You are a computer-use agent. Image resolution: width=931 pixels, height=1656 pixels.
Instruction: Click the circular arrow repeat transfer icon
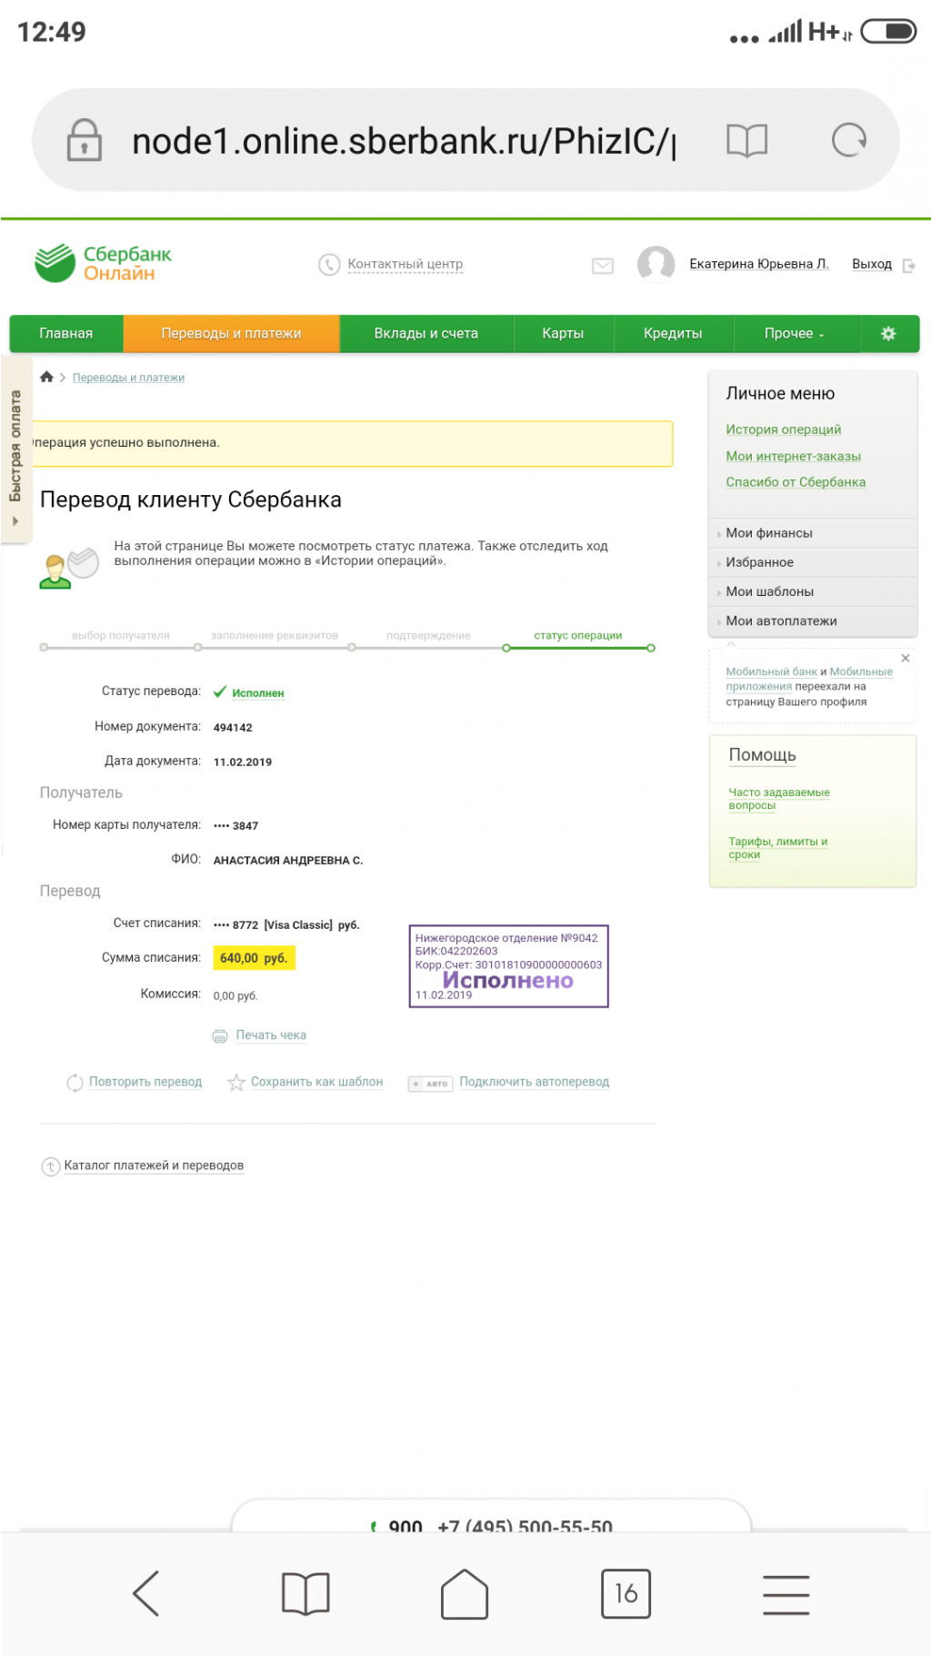[x=75, y=1083]
